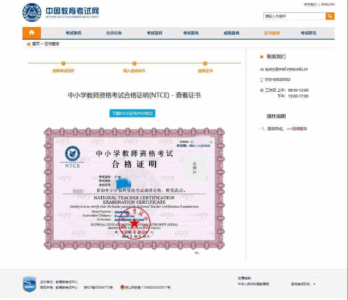348x300 pixels.
Task: Click the <<继续查询 link
Action: click(x=297, y=129)
